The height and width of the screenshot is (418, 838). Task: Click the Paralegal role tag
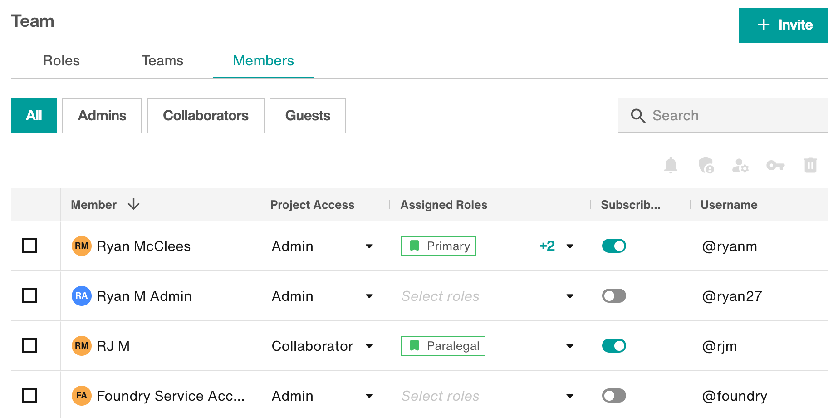coord(443,346)
